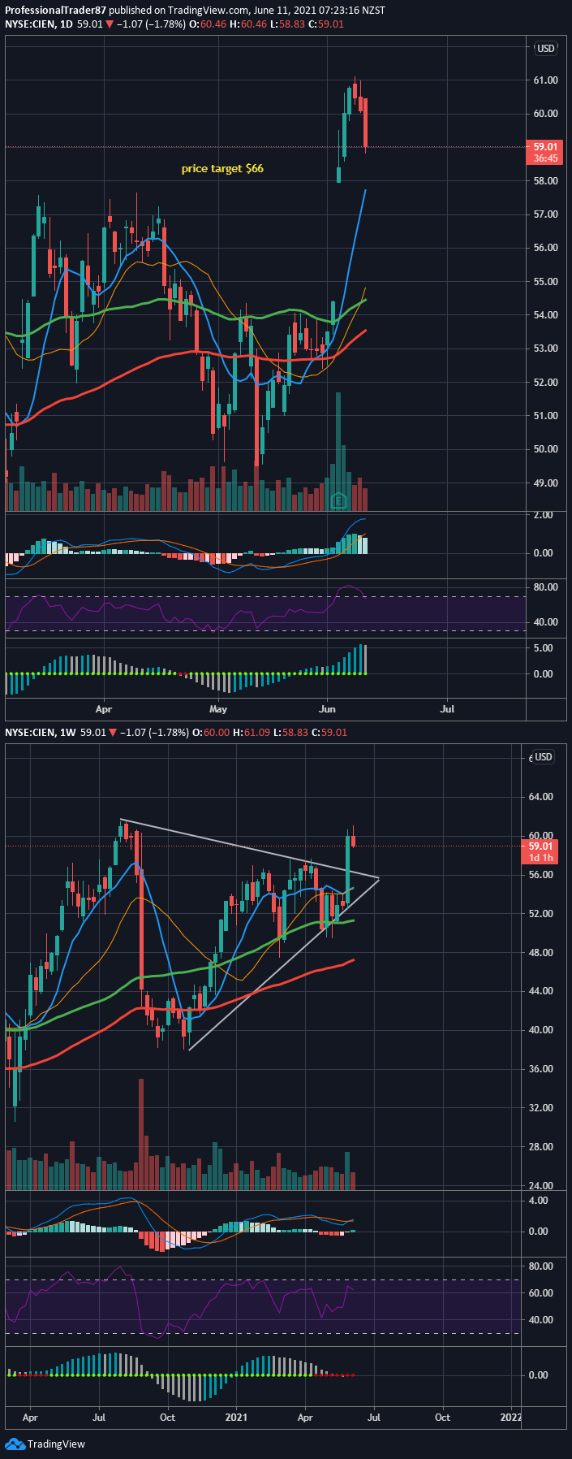Open the ProfessionalTrader87 author profile
This screenshot has height=1459, width=572.
click(x=56, y=11)
